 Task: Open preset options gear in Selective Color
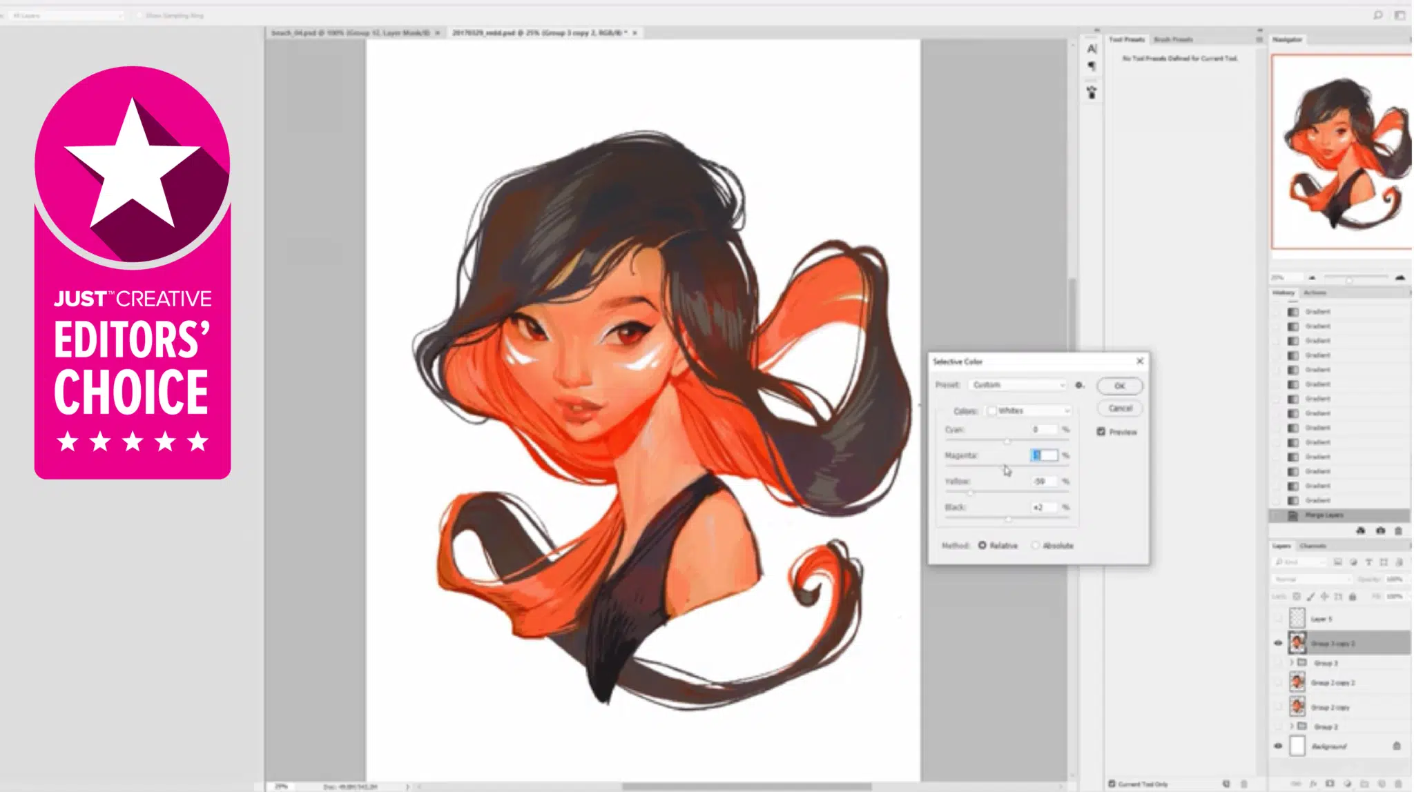[x=1079, y=385]
